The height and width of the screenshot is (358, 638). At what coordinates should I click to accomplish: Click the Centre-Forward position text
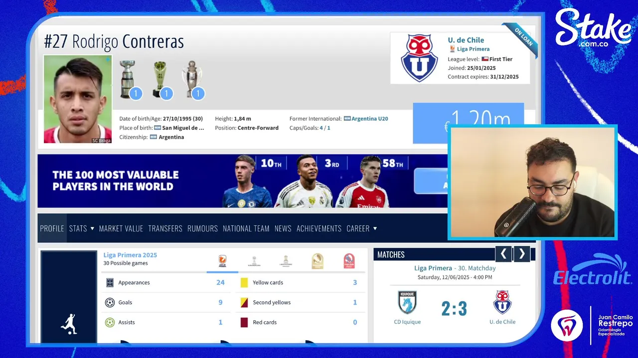(258, 128)
